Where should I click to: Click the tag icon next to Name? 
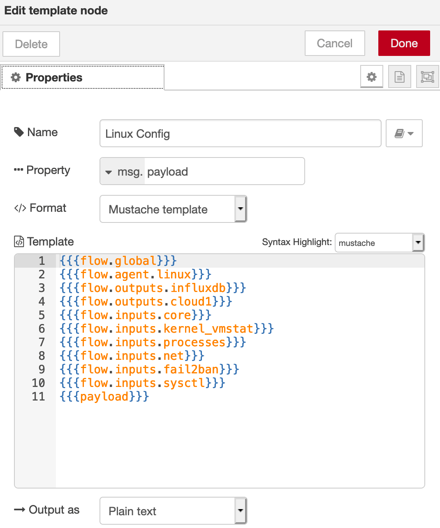(19, 132)
